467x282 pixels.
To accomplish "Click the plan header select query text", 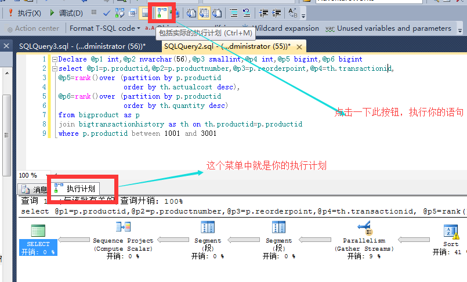I will click(242, 211).
